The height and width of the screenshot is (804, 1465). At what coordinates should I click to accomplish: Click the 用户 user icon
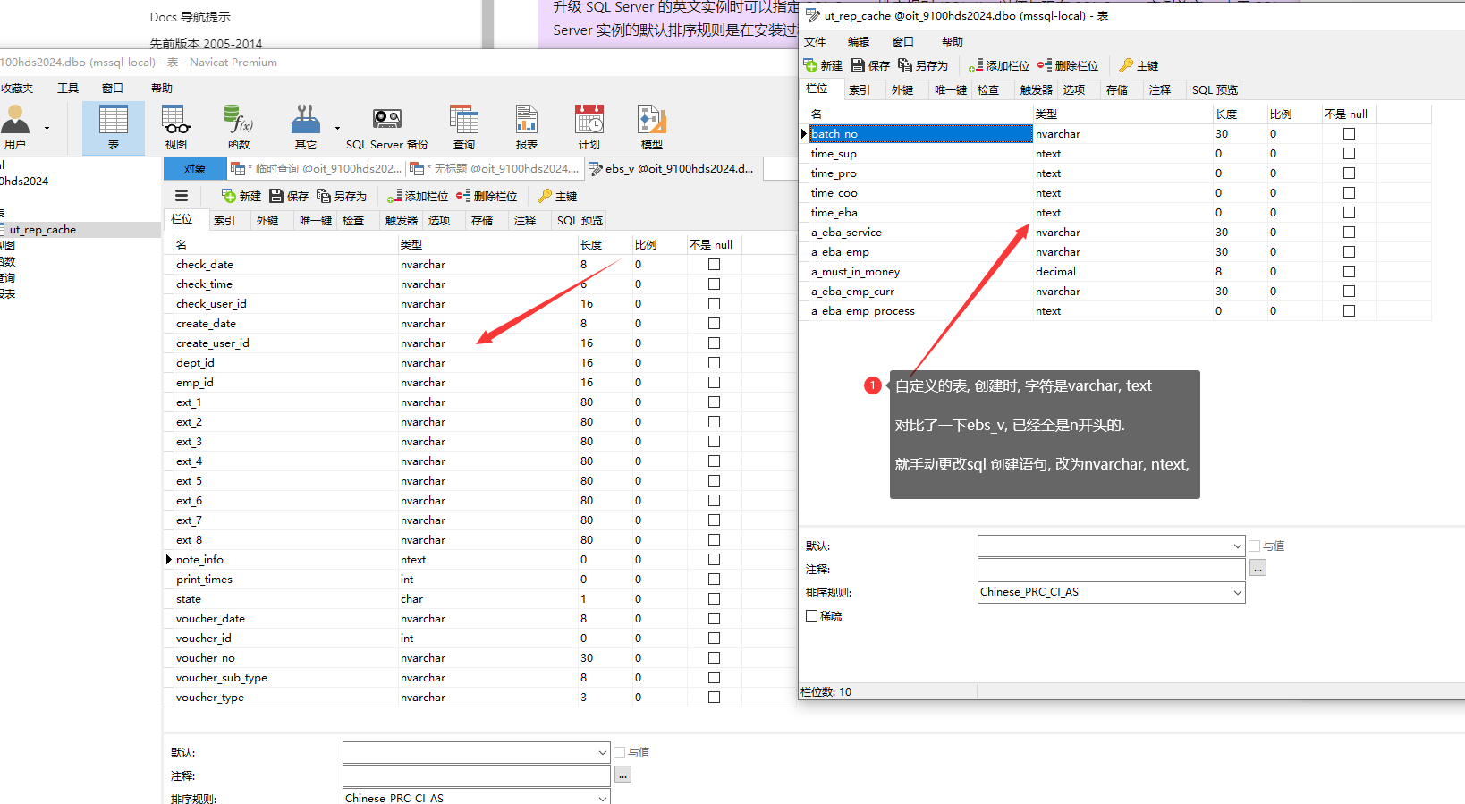pos(15,126)
